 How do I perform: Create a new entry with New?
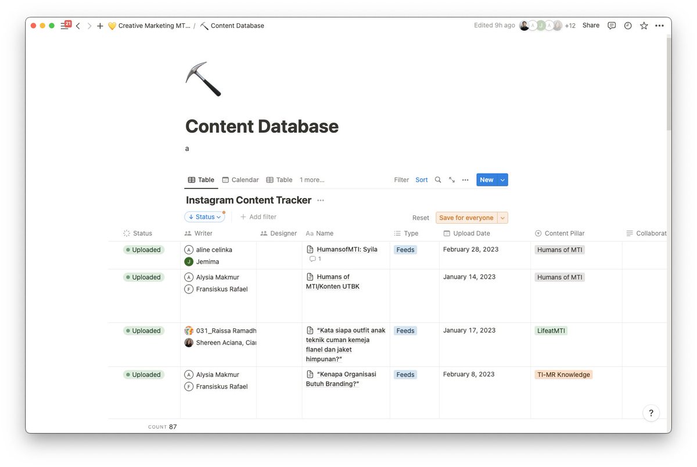487,180
